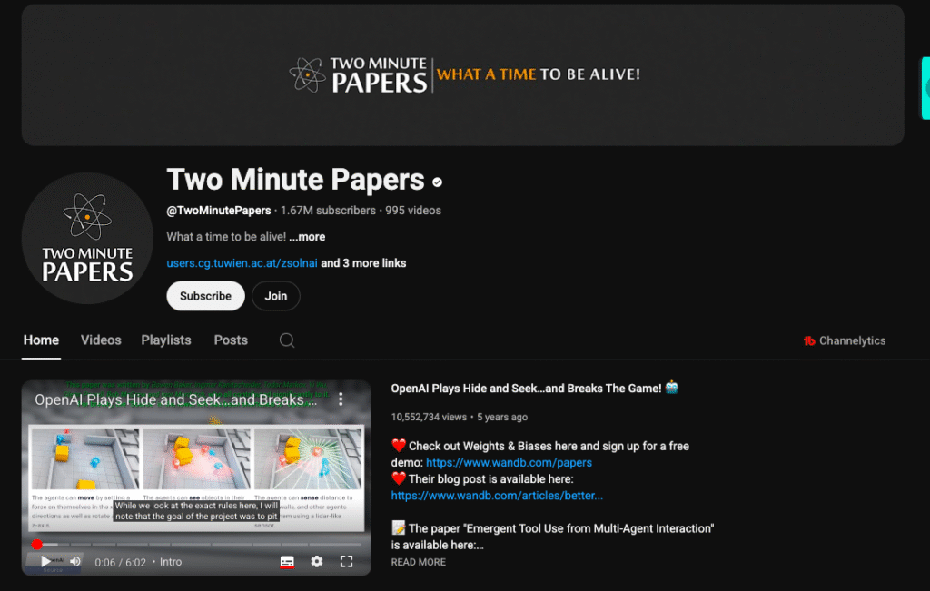930x591 pixels.
Task: Open the users.cg.tuwien.ac.at/zsolnai link
Action: (x=242, y=263)
